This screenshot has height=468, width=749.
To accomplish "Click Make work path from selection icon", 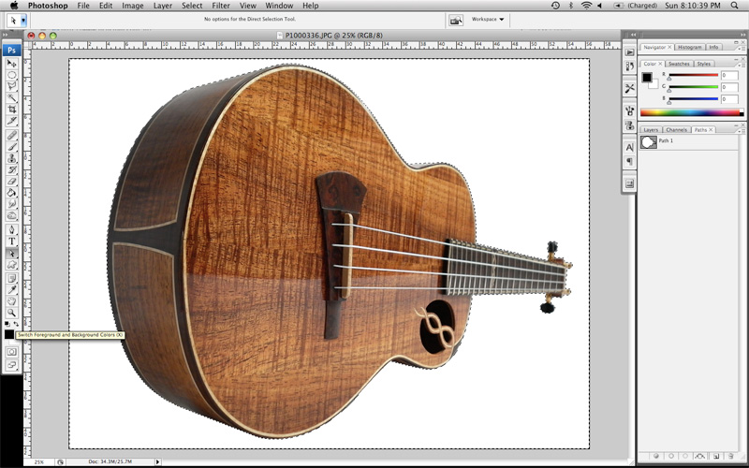I will point(700,456).
